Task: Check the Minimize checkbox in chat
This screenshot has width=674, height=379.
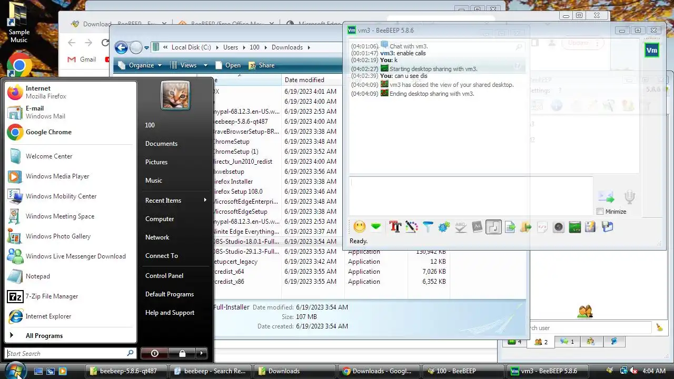Action: 600,212
